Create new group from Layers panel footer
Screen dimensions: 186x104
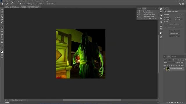click(178, 103)
